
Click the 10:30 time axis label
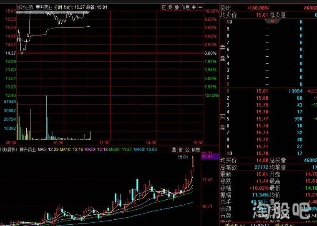(58, 143)
